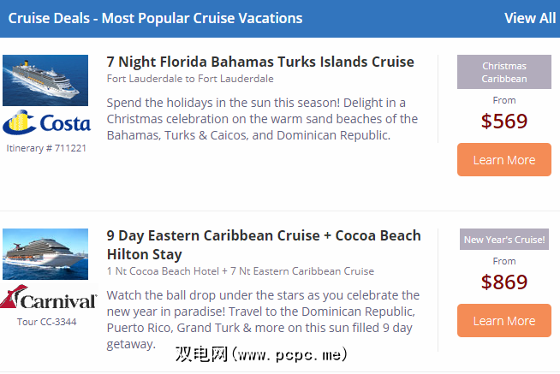Viewport: 560px width, 374px height.
Task: Click the Carnival cruise line logo
Action: point(50,300)
